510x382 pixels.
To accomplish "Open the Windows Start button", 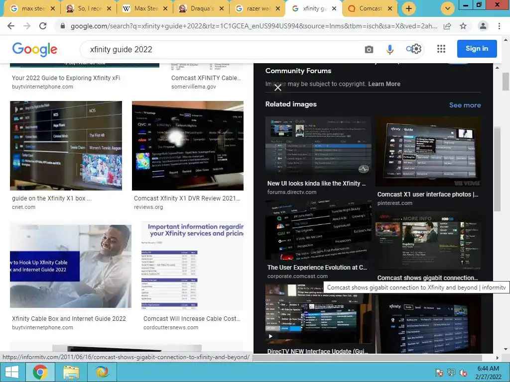I will 12,372.
